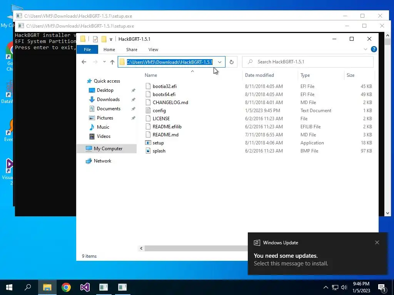Click the Properties quick access toolbar icon

95,39
